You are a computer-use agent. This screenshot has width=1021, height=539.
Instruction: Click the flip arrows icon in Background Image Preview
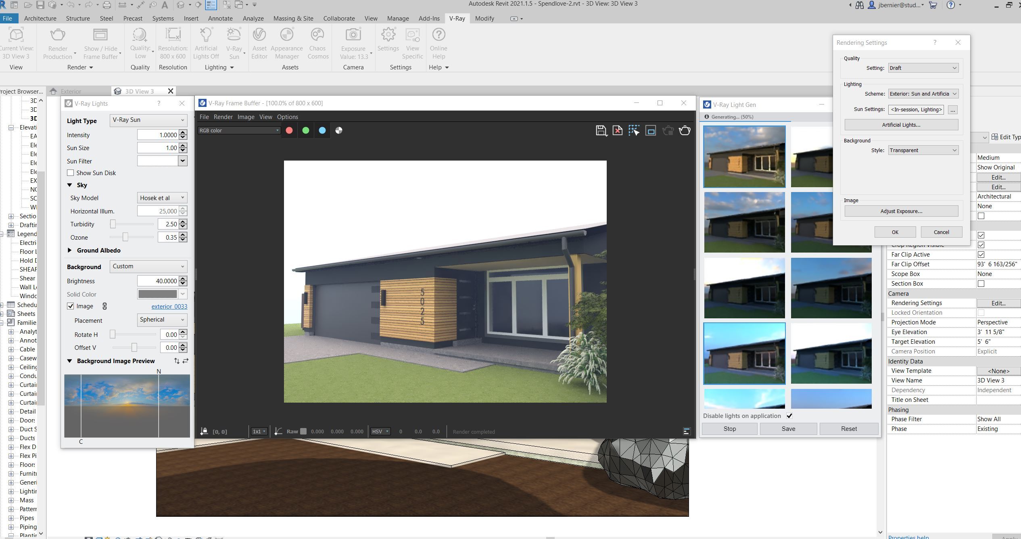pos(186,361)
